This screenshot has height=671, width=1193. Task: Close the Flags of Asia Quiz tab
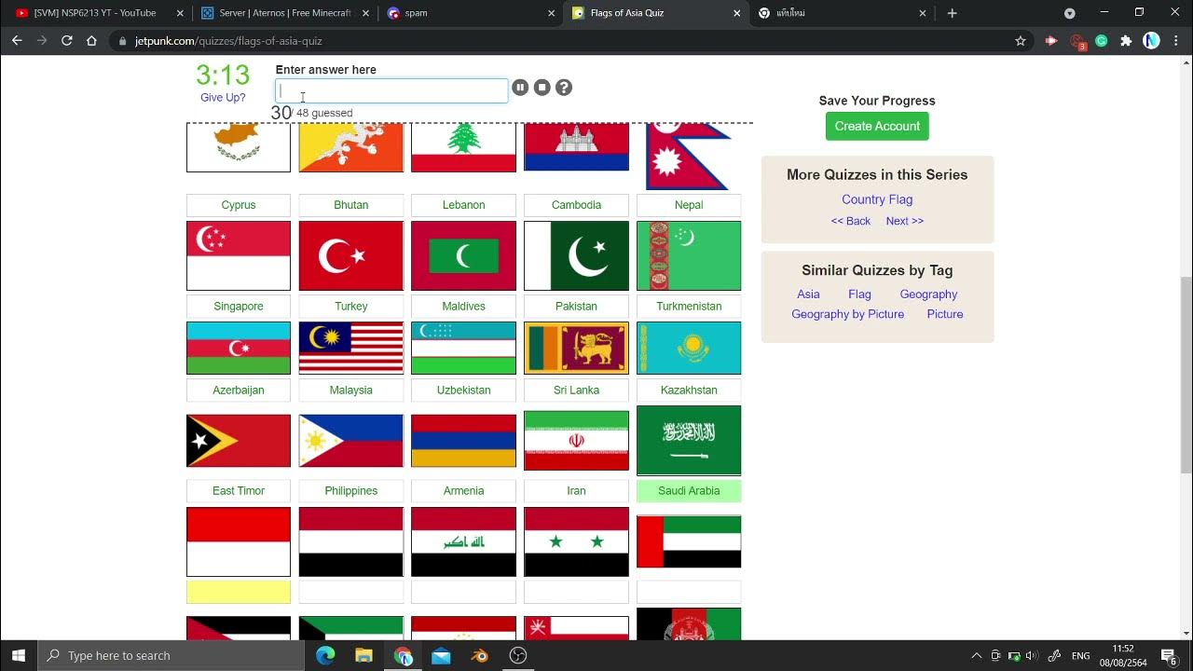click(x=737, y=13)
